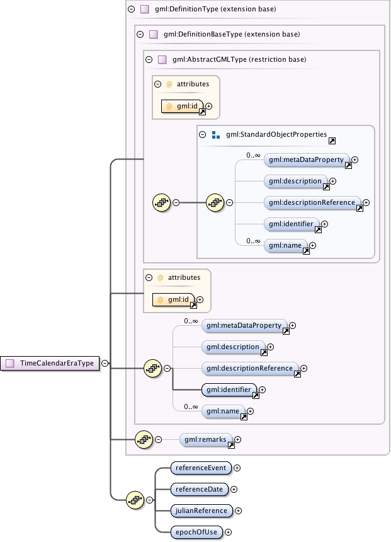Click the gml:AbstractGMLType complex type icon

pyautogui.click(x=162, y=59)
